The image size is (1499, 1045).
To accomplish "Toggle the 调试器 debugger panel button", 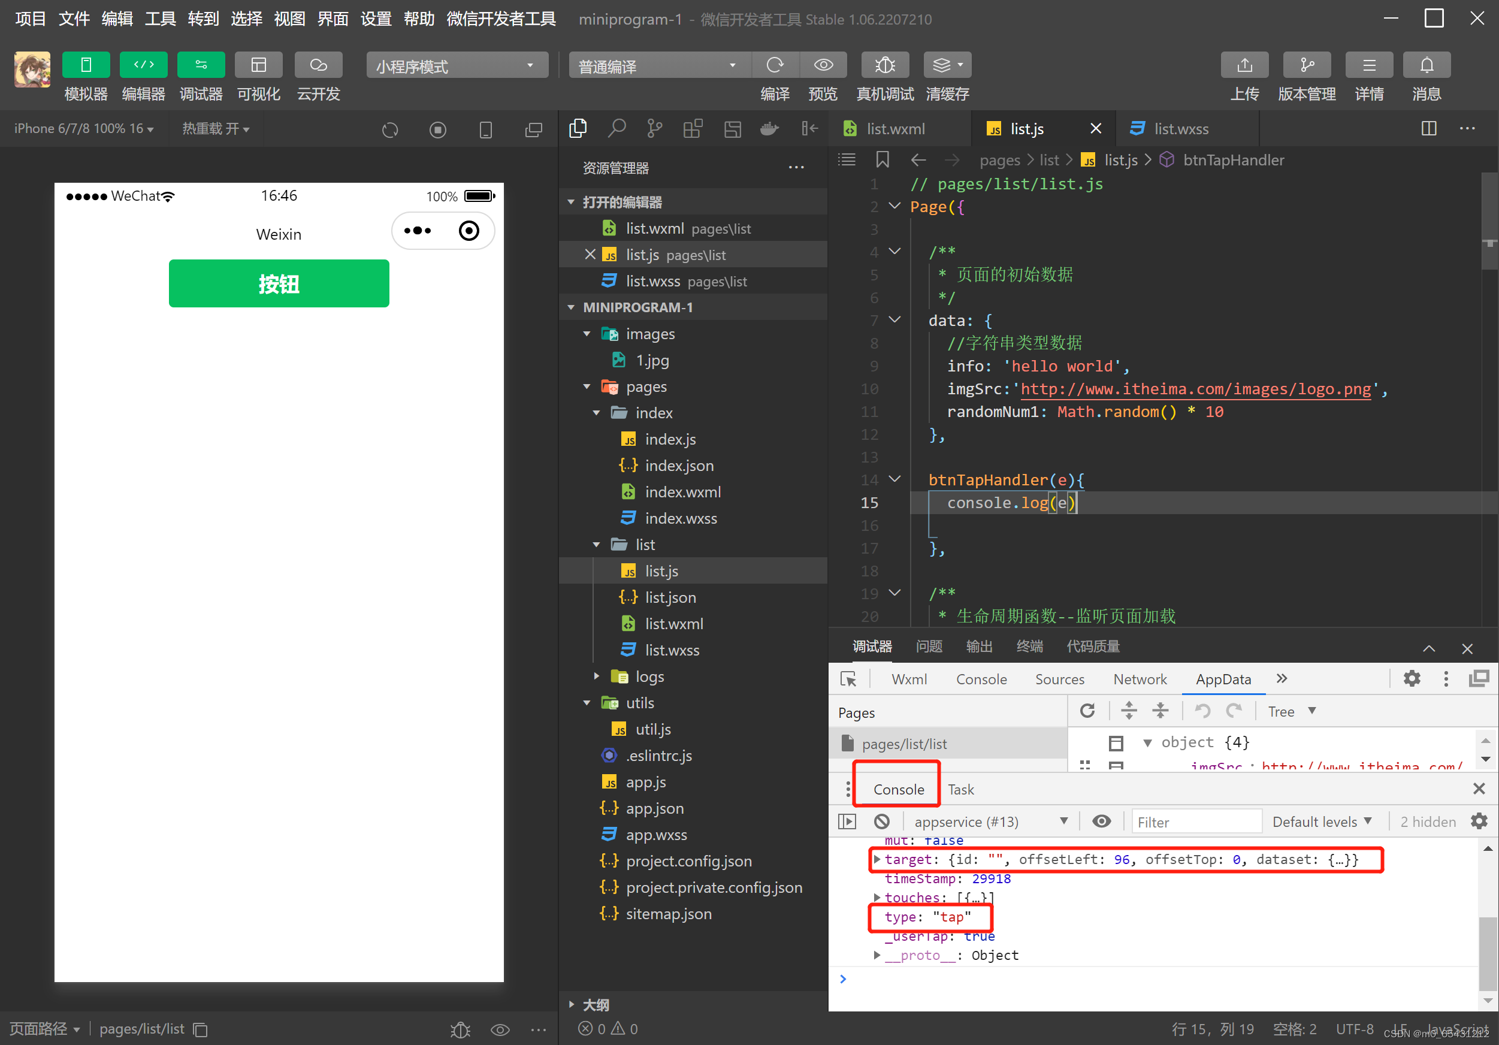I will (201, 65).
